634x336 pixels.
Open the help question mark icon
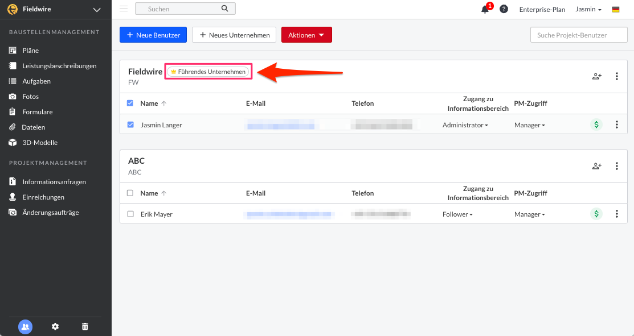[504, 9]
